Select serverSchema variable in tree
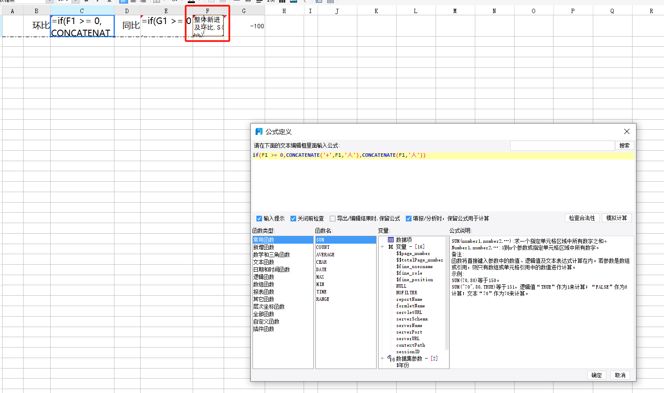The width and height of the screenshot is (664, 393). tap(412, 319)
